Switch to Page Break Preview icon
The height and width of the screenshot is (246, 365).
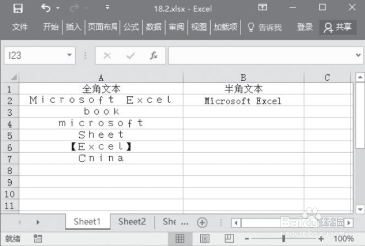point(229,238)
